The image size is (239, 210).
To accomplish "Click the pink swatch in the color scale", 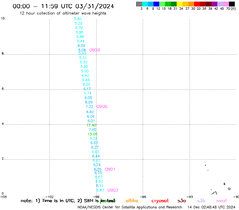I will tap(226, 4).
